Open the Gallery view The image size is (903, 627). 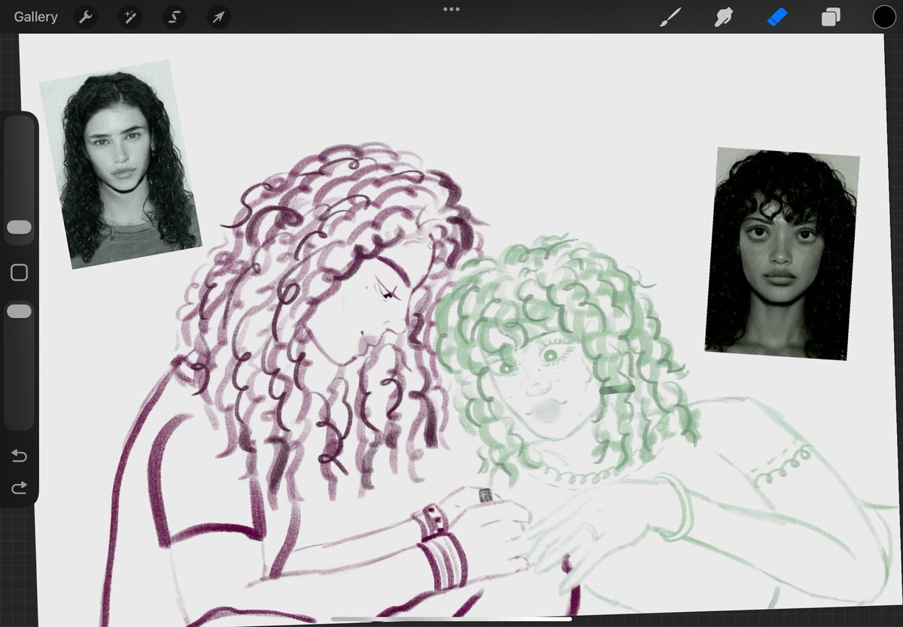point(35,17)
